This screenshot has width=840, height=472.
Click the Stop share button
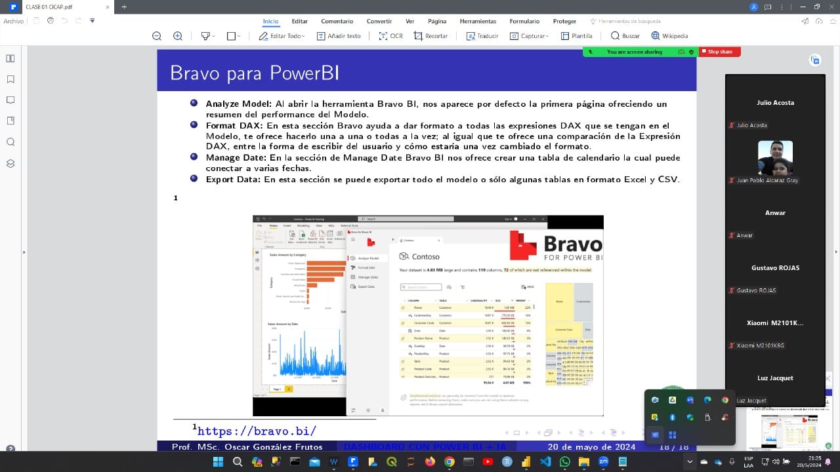click(719, 52)
